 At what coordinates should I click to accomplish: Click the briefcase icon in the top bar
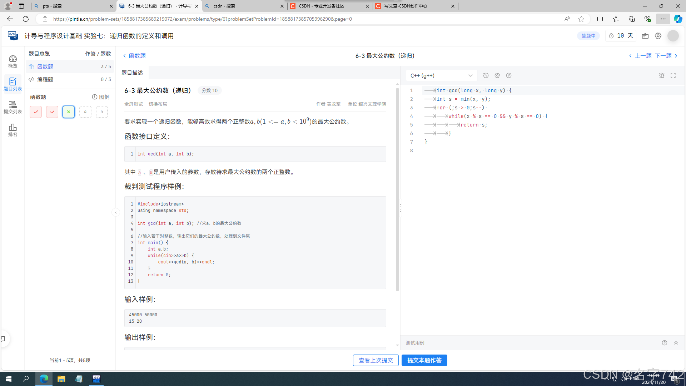pyautogui.click(x=645, y=36)
